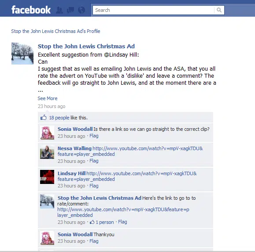The width and height of the screenshot is (255, 252).
Task: Open the bold page title link of the post
Action: 86,46
